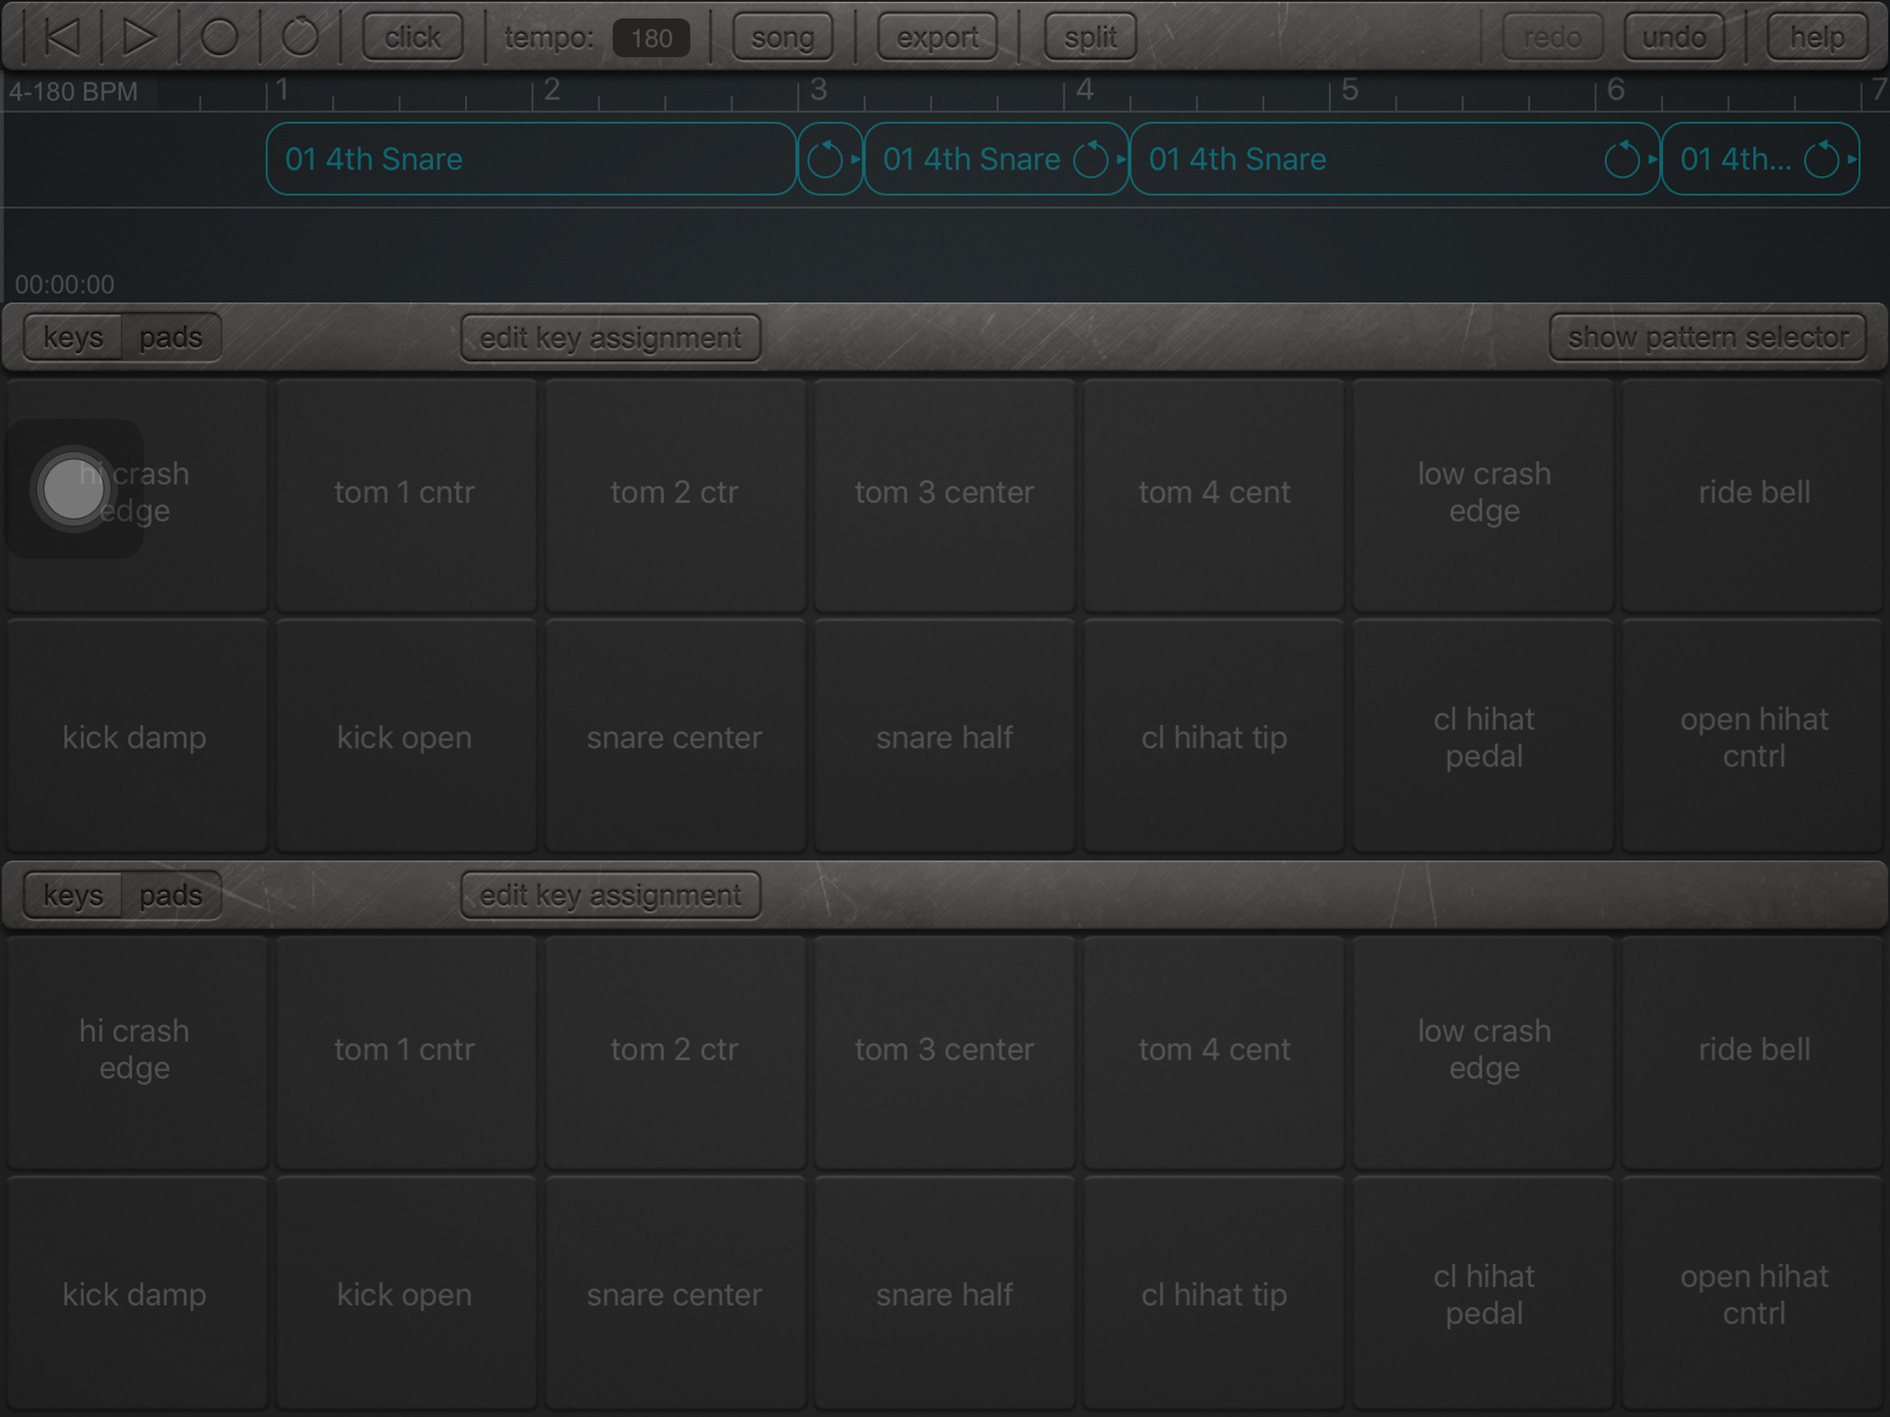Click loop icon on first 4th Snare clip
Image resolution: width=1890 pixels, height=1417 pixels.
point(825,160)
